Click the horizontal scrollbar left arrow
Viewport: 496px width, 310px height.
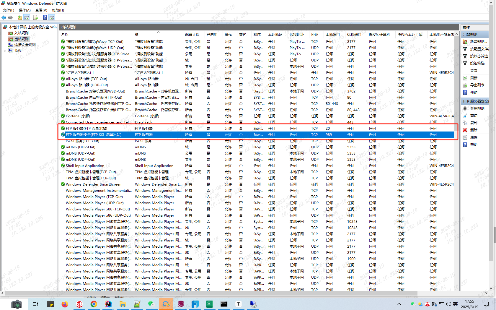(2, 293)
